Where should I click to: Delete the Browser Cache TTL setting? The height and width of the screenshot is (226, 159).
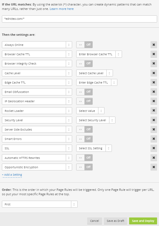pyautogui.click(x=154, y=54)
